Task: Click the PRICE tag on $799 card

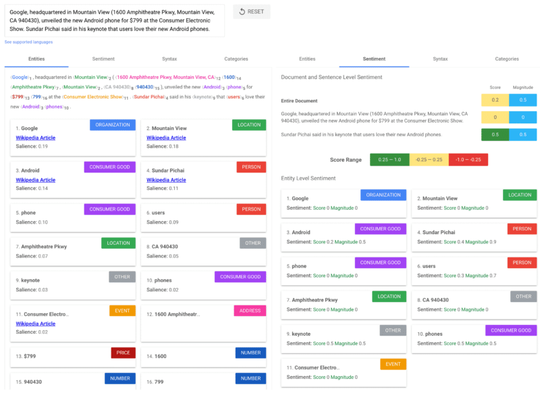Action: [x=123, y=353]
